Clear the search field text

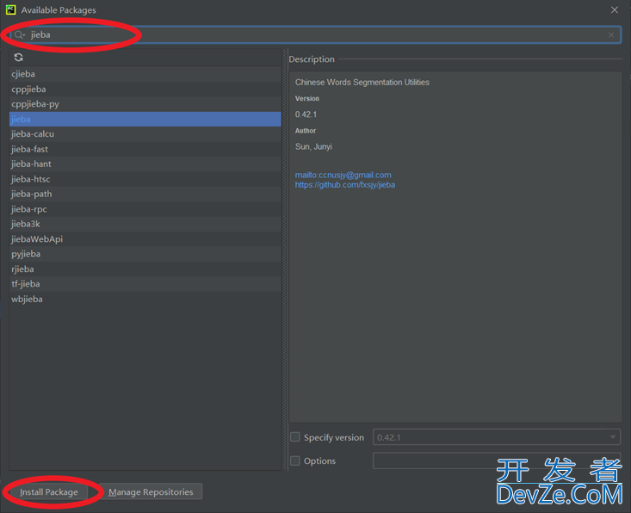coord(611,35)
